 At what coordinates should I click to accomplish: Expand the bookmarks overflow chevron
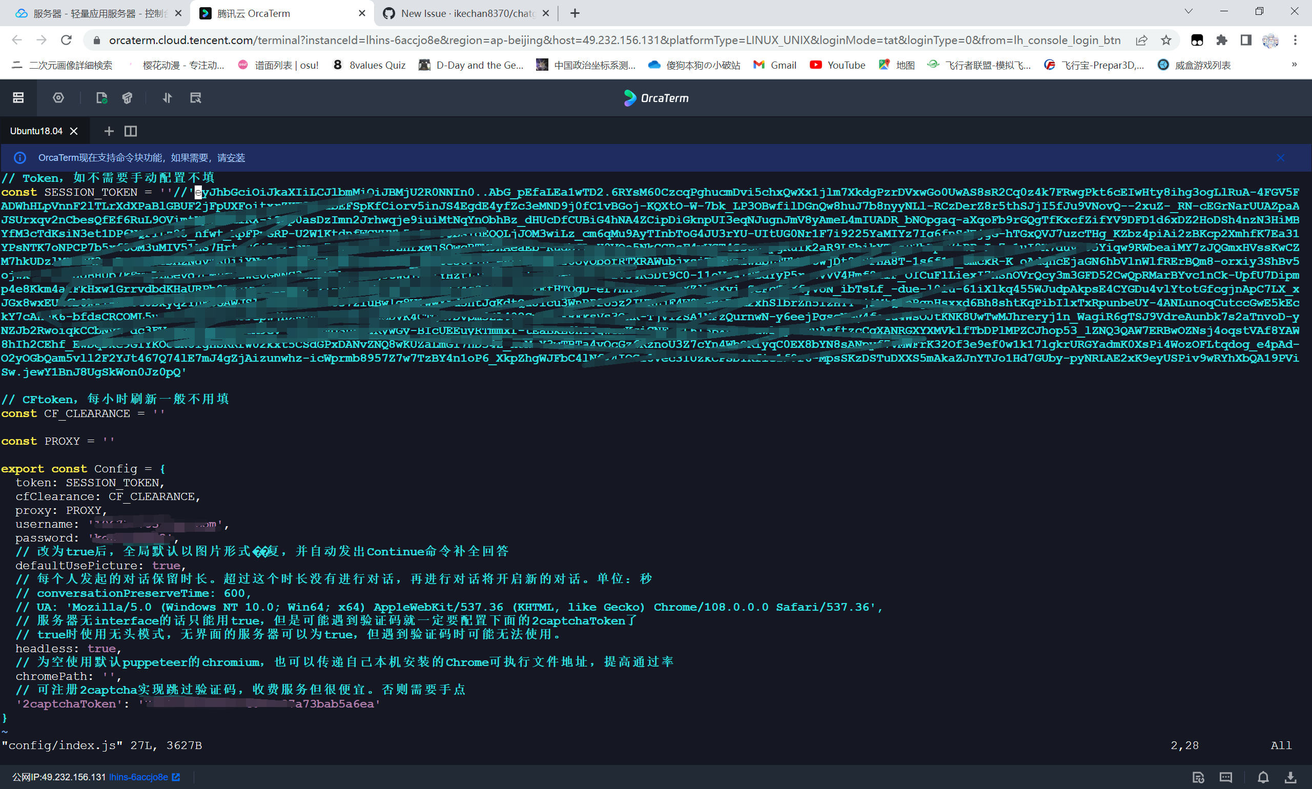(x=1295, y=65)
